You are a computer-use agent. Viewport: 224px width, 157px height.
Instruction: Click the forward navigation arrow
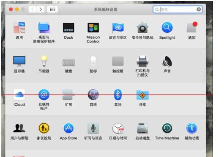41,9
